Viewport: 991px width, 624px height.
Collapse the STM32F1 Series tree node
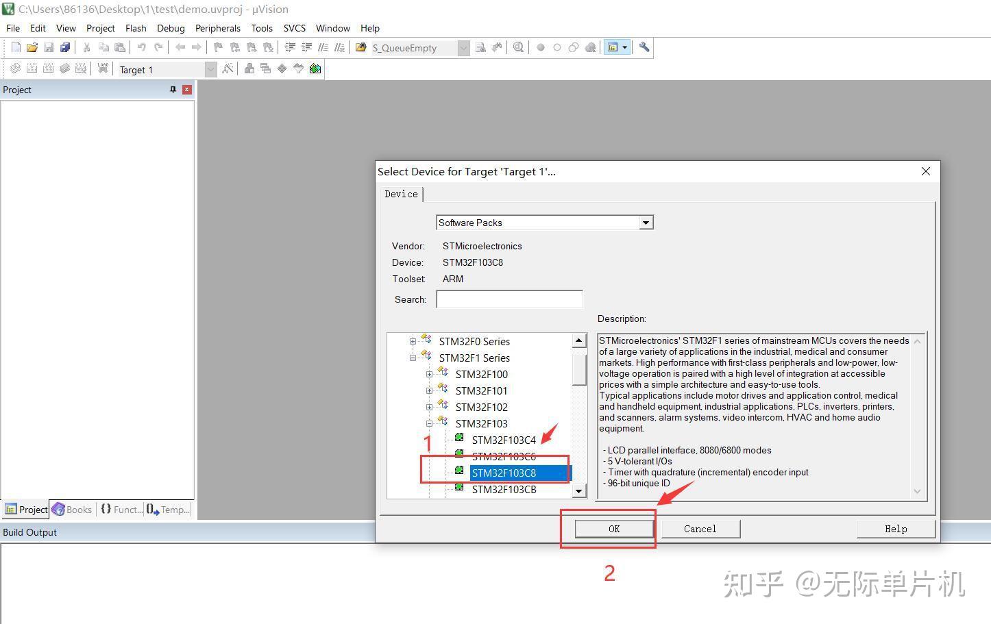point(413,358)
